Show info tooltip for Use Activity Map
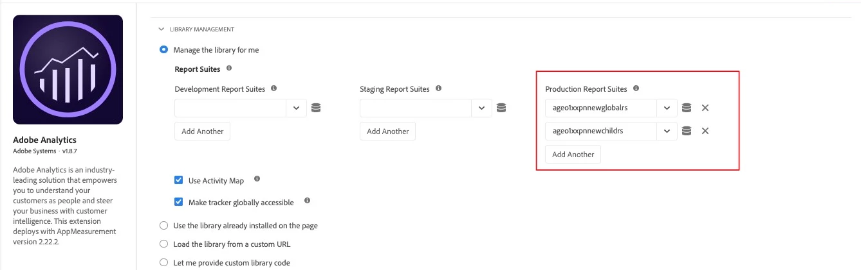The width and height of the screenshot is (861, 270). pos(257,180)
